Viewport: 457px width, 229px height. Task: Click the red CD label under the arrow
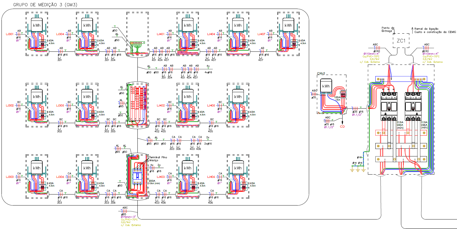coord(342,126)
